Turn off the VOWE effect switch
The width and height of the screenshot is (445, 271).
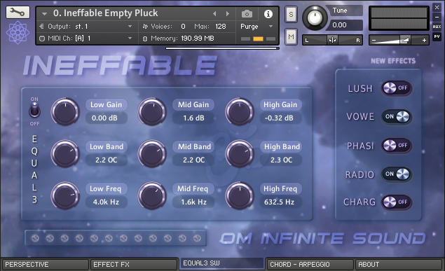pos(396,116)
